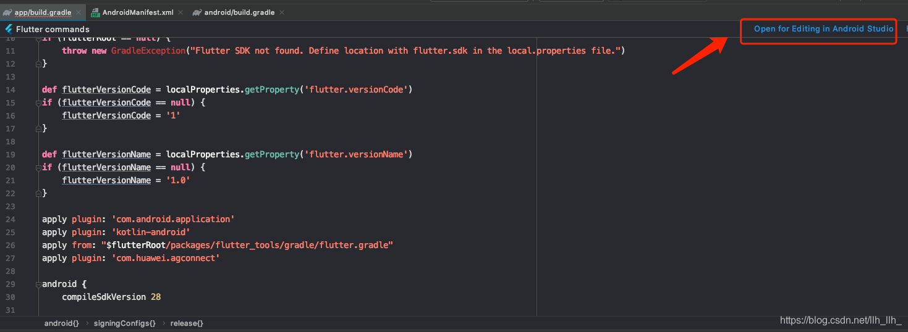Select the signingConfigs{} breadcrumb
The width and height of the screenshot is (908, 332).
(124, 323)
